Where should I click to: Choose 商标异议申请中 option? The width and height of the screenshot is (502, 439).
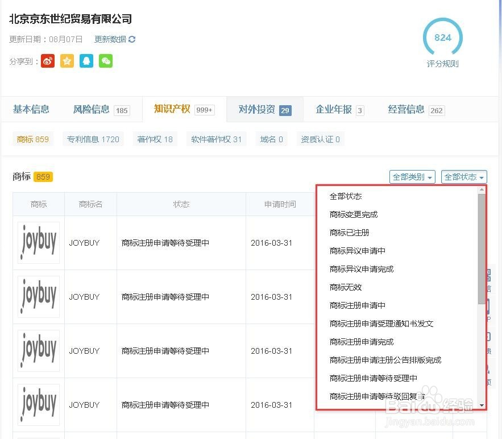(x=358, y=251)
